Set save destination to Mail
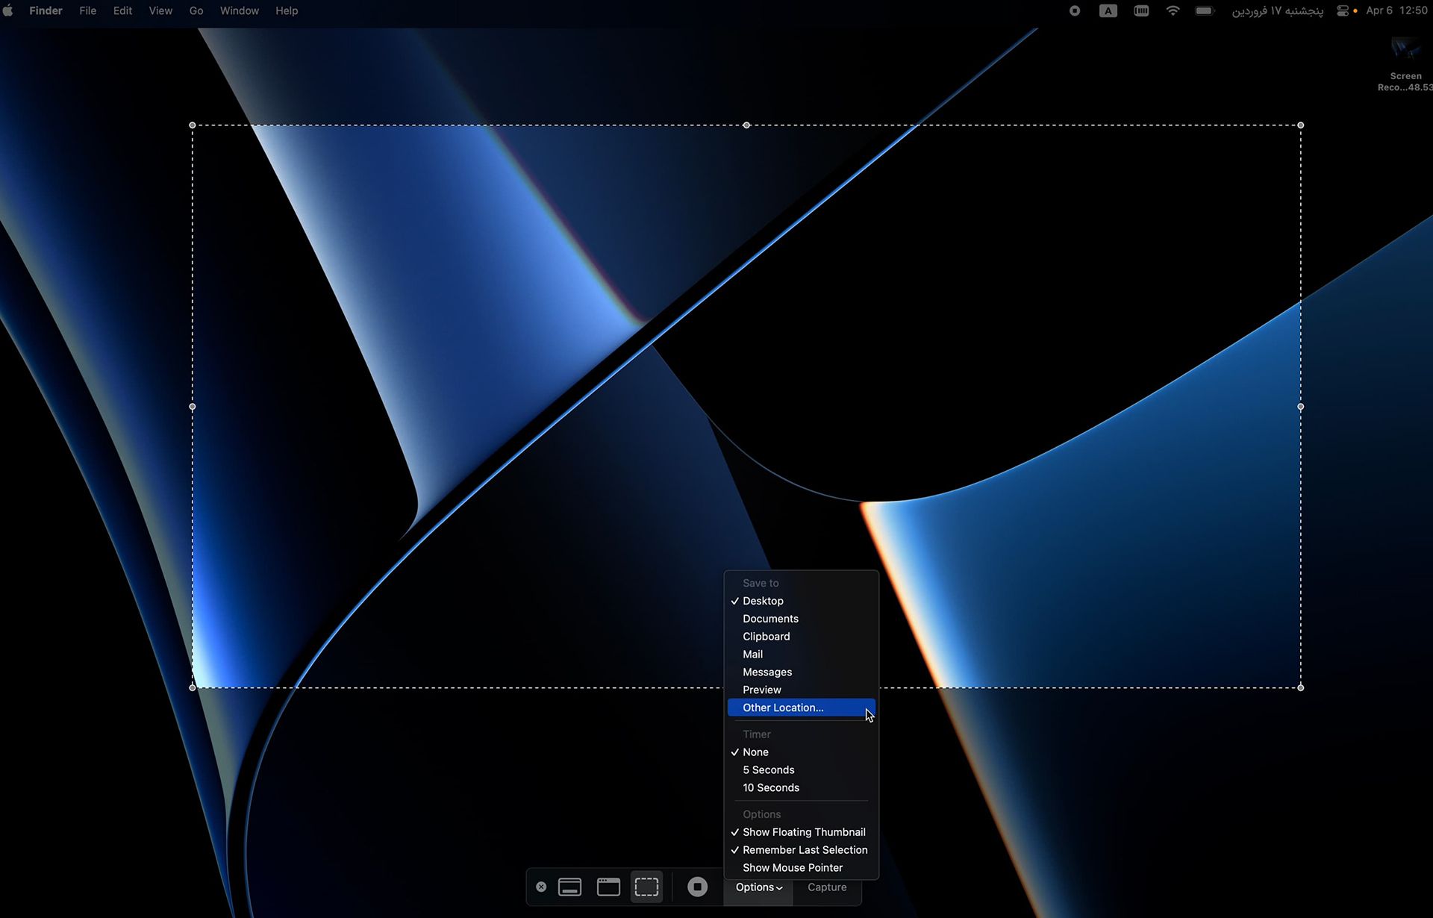This screenshot has width=1433, height=918. point(801,655)
